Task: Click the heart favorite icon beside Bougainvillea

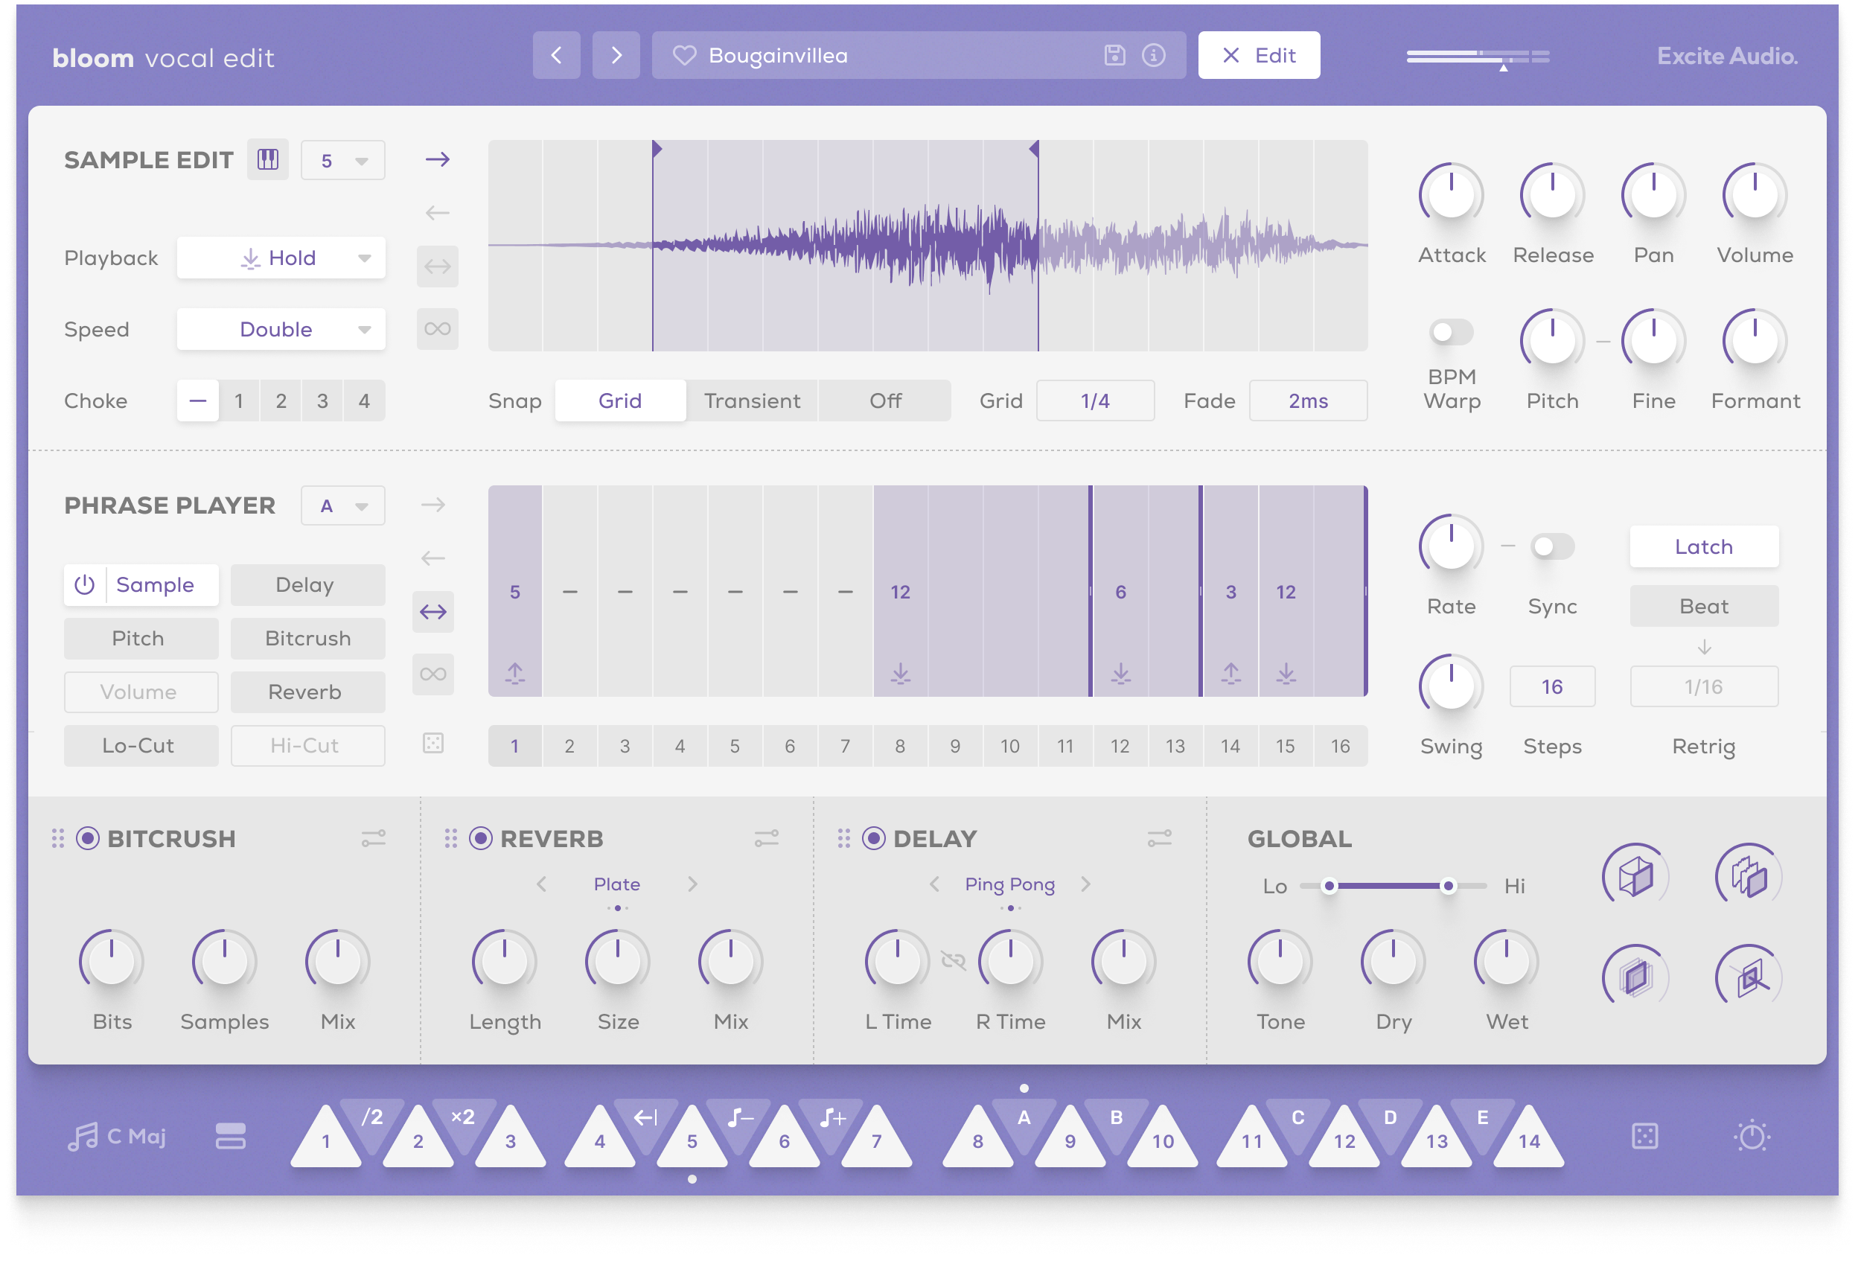Action: (684, 55)
